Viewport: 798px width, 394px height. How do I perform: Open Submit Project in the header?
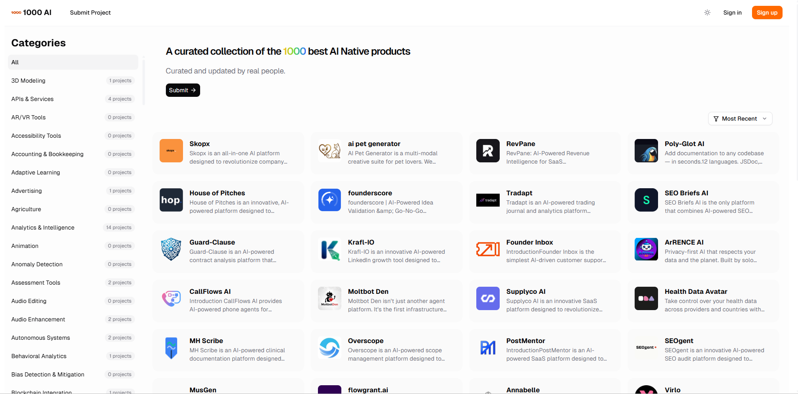(90, 13)
